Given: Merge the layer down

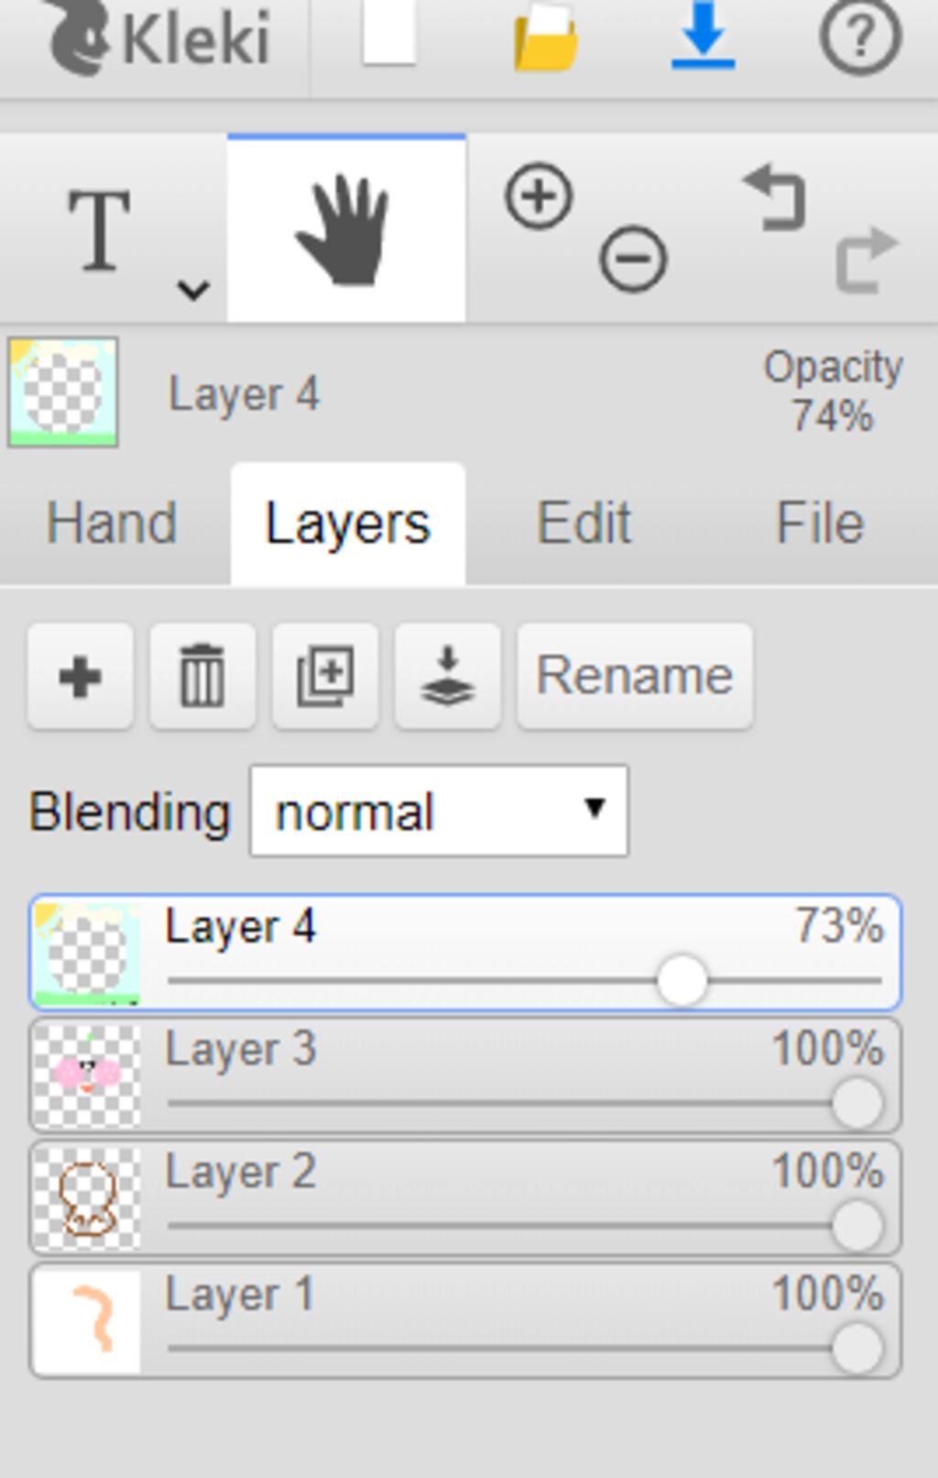Looking at the screenshot, I should pyautogui.click(x=448, y=677).
